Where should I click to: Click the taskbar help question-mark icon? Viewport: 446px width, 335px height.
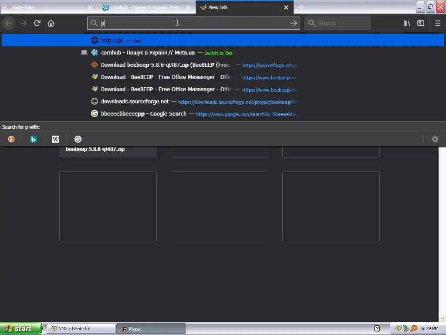(377, 328)
